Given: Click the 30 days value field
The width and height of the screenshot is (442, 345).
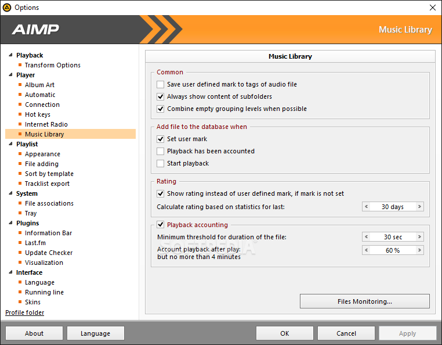Looking at the screenshot, I should [393, 207].
